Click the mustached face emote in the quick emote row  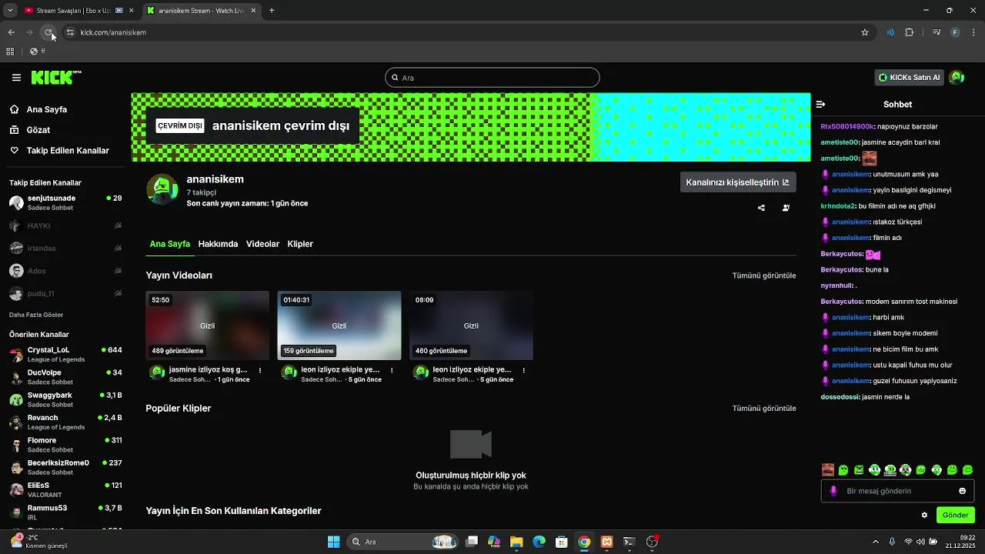[x=827, y=470]
